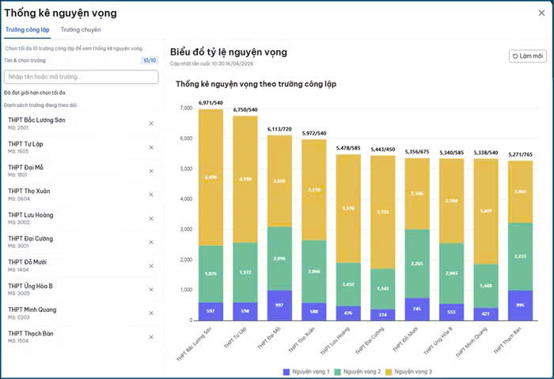Toggle Nguyện vọng 1 legend series

click(x=305, y=370)
